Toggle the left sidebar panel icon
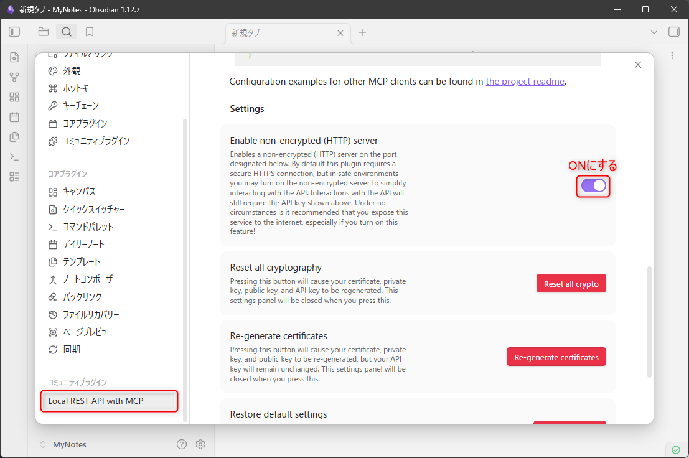Screen dimensions: 689x458 pyautogui.click(x=14, y=32)
